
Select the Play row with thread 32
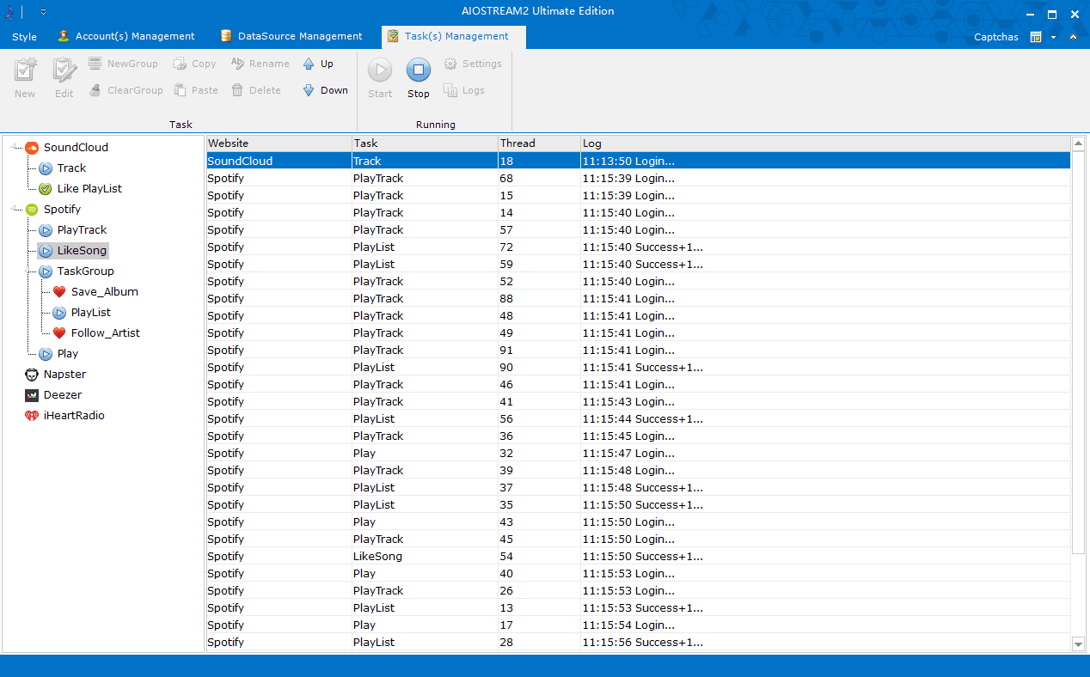[639, 453]
